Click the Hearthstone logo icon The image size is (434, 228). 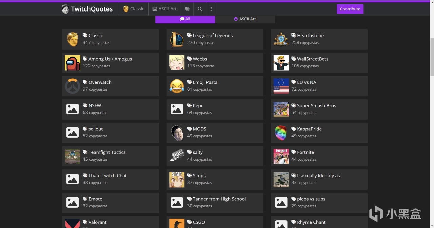281,40
